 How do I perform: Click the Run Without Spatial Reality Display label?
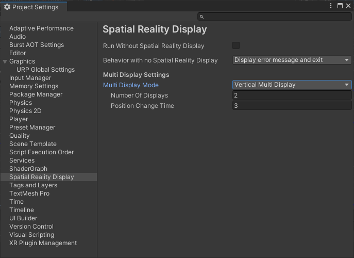(154, 46)
